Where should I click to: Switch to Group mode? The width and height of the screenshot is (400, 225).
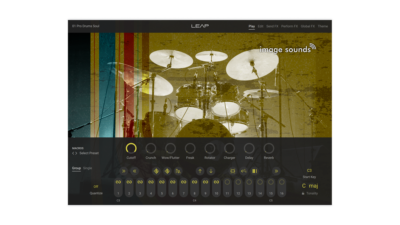click(76, 168)
